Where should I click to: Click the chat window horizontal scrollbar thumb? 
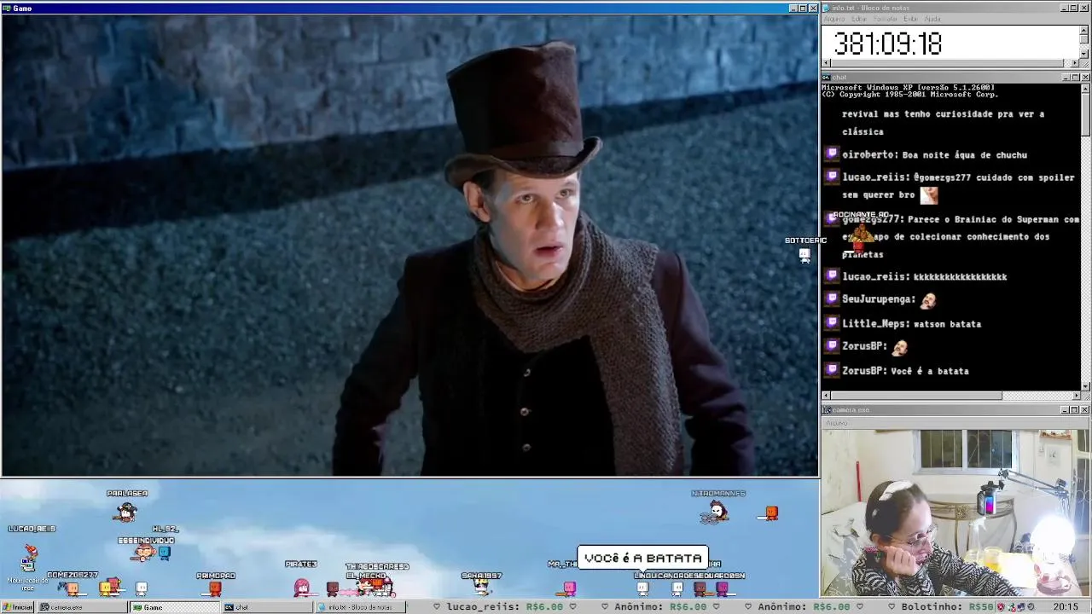tap(916, 396)
